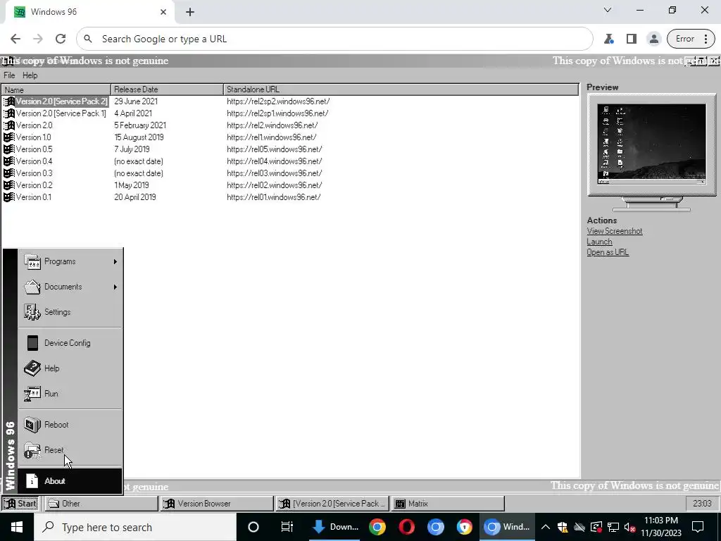Switch to Version Browser taskbar item
The width and height of the screenshot is (721, 541).
217,503
